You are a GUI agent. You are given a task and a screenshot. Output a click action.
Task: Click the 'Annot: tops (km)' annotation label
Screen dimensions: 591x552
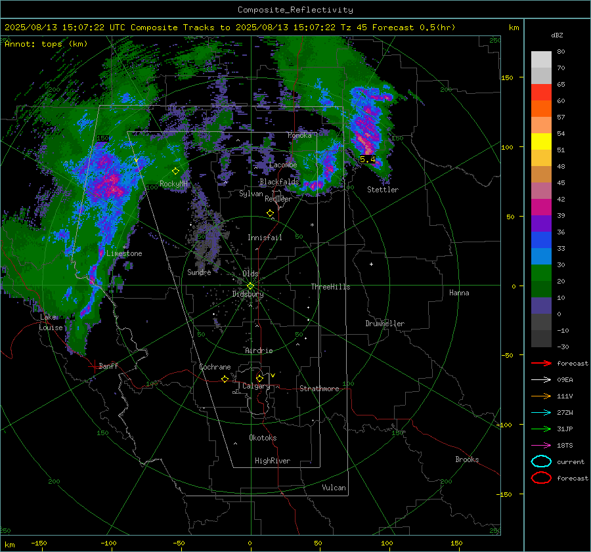tap(46, 44)
